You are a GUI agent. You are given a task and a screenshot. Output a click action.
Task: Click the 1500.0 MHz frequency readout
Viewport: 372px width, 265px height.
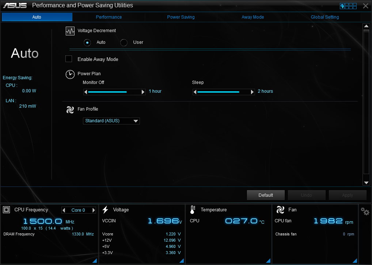(49, 222)
